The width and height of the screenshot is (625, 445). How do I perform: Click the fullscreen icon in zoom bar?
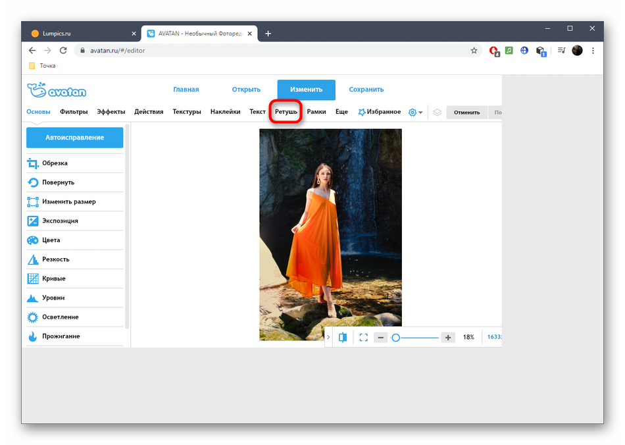pyautogui.click(x=363, y=337)
